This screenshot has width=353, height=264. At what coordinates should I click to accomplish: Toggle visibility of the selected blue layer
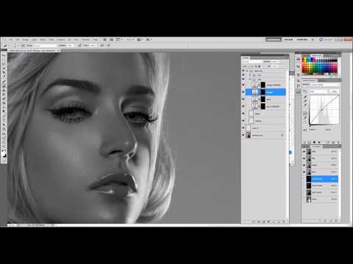243,92
